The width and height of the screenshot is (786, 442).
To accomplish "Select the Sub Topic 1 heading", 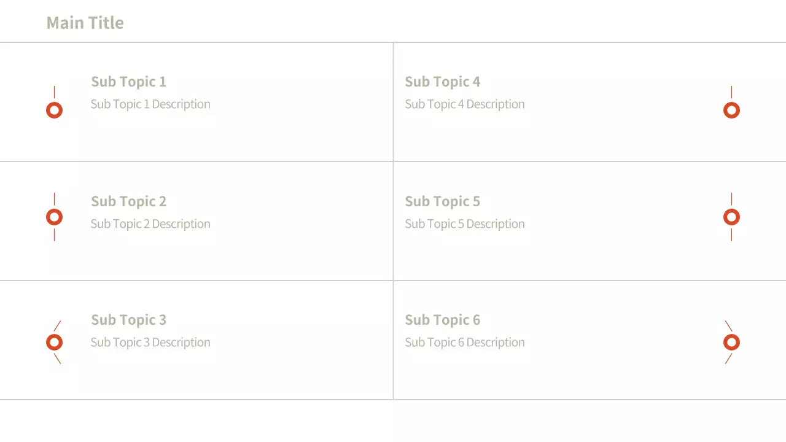I will tap(128, 82).
